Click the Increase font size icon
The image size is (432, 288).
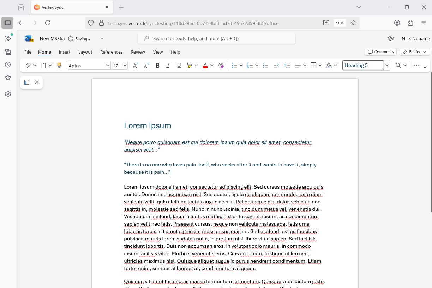(135, 65)
